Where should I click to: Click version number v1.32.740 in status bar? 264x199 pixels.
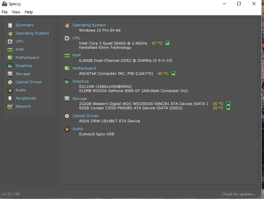point(10,194)
